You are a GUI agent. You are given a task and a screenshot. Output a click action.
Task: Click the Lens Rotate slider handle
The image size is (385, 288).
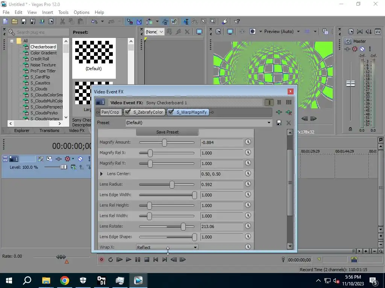tap(183, 226)
